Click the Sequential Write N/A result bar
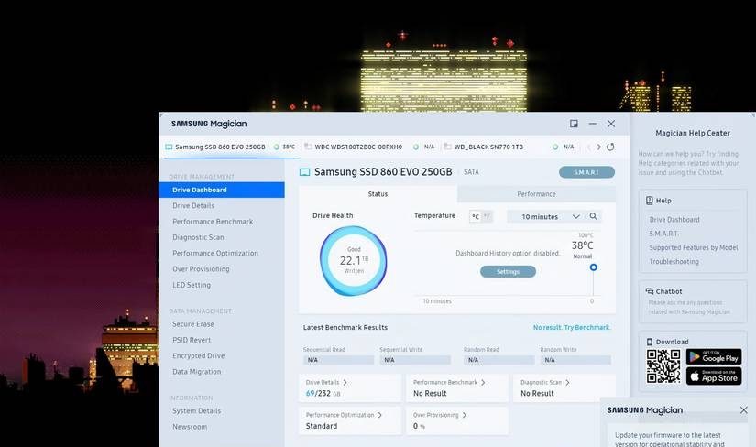The width and height of the screenshot is (756, 447). coord(415,360)
